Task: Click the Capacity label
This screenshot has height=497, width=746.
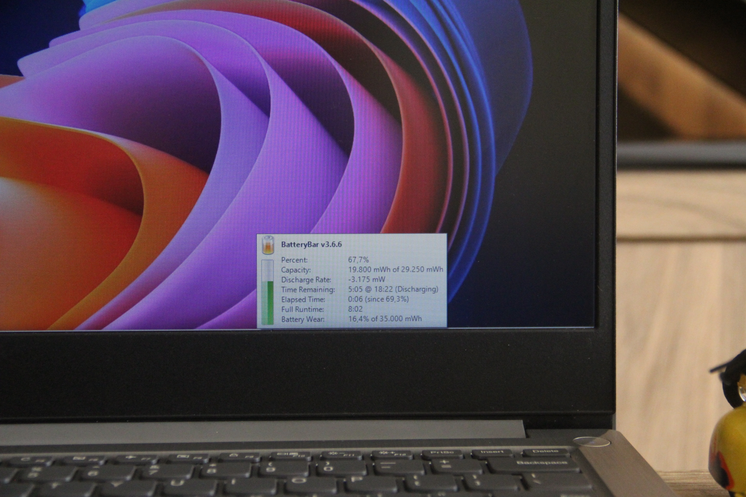Action: tap(296, 270)
